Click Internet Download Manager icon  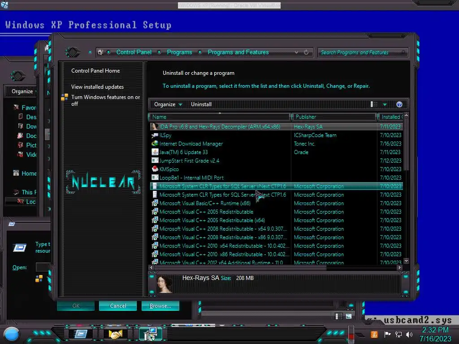[155, 144]
